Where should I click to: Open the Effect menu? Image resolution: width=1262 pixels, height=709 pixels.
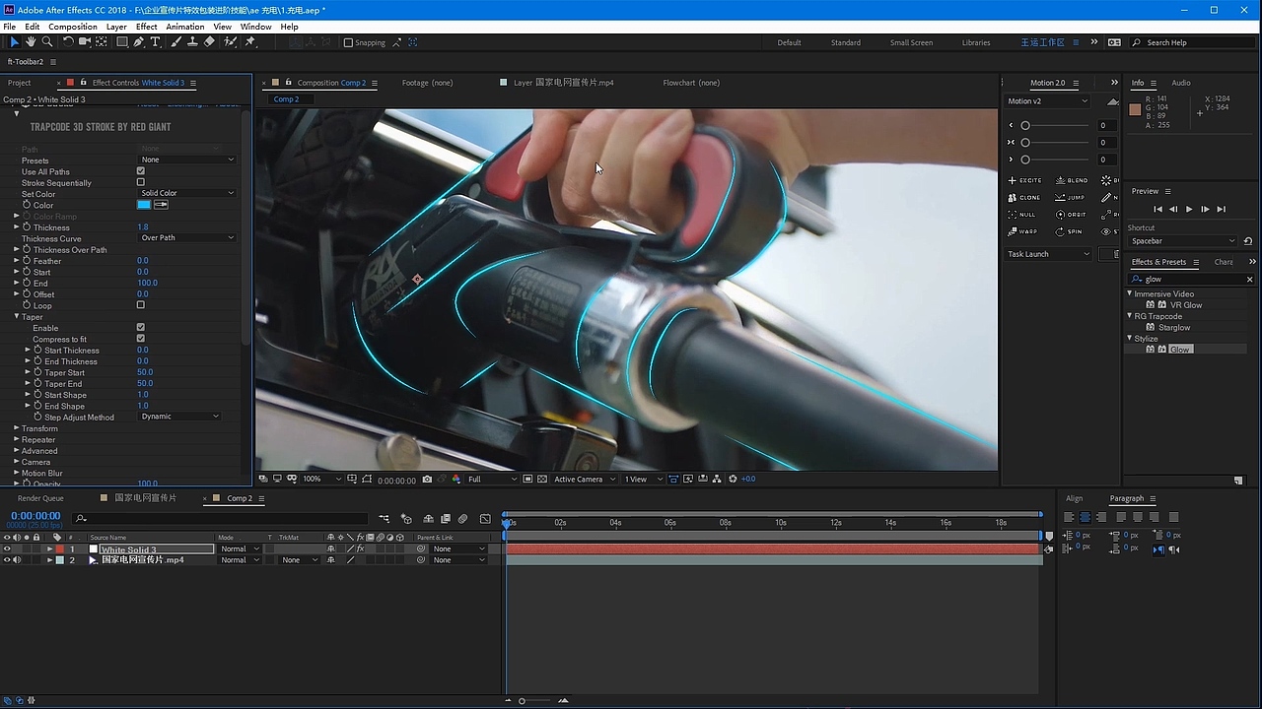tap(146, 27)
